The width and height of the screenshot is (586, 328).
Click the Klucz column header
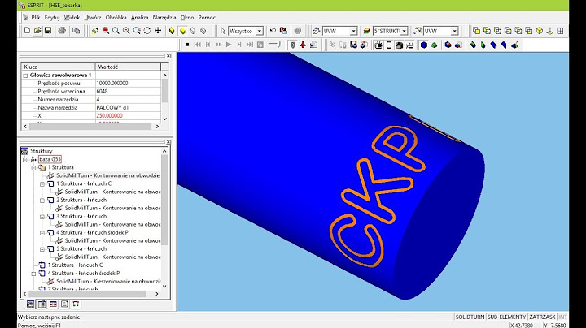pos(58,67)
